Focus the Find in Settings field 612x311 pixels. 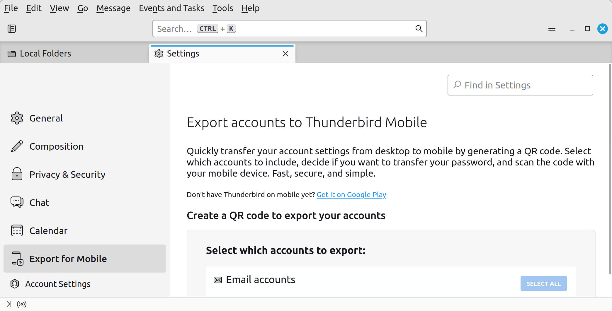(520, 85)
